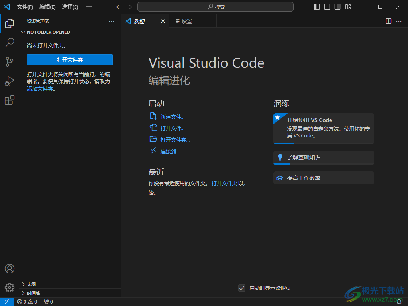
Task: Click the 连接到 remote connect icon
Action: 153,151
